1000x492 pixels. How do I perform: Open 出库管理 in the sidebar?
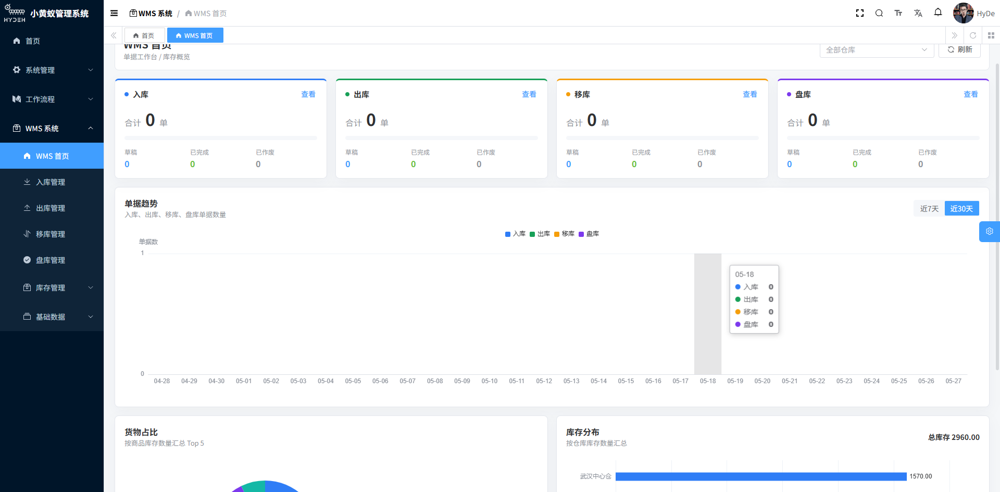click(52, 208)
